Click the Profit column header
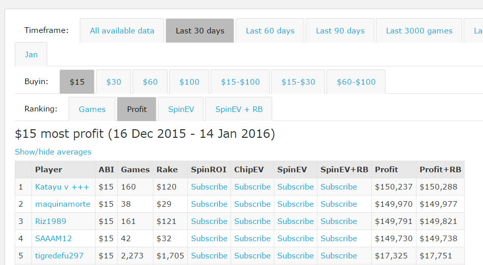Screen dimensions: 483x265 387,170
